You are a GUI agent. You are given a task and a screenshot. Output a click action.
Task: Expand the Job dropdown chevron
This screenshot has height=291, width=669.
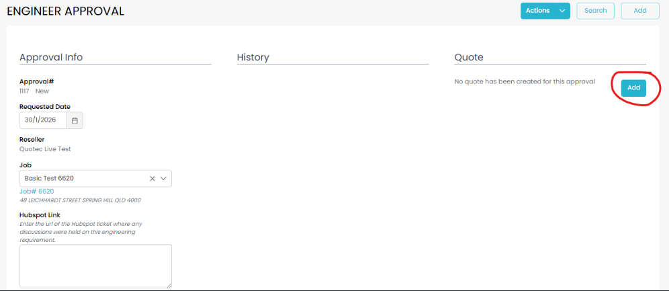click(x=163, y=179)
